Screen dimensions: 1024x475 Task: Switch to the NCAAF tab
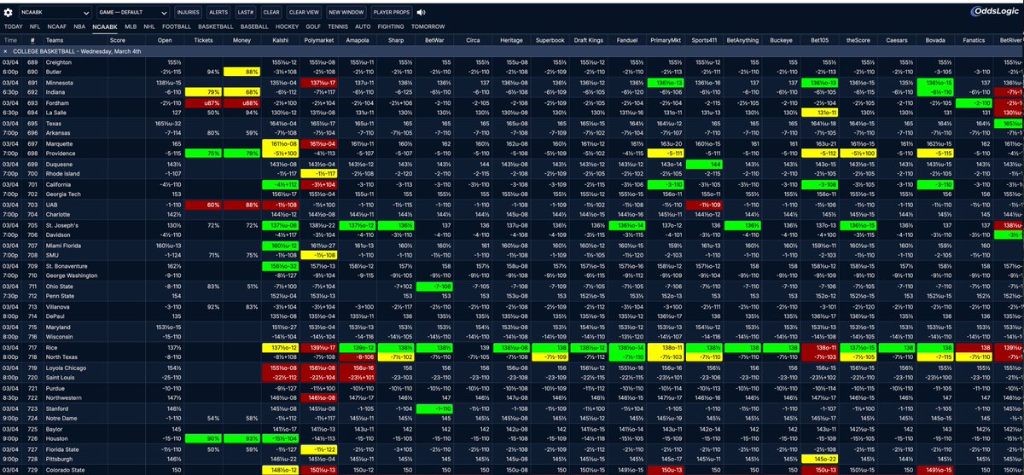coord(56,26)
